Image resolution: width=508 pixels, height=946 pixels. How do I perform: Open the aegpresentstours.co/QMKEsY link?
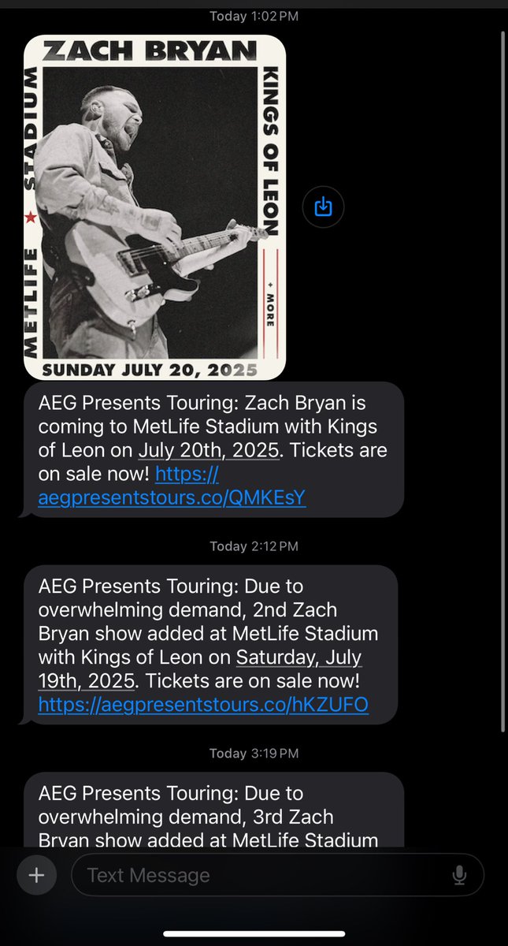172,486
